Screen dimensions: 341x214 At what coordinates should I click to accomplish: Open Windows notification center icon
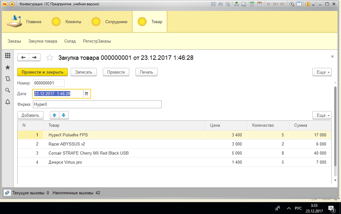[331, 209]
